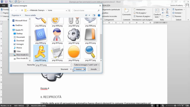Select png-0017.png magnifier thumbnail
The height and width of the screenshot is (107, 190).
tap(90, 53)
